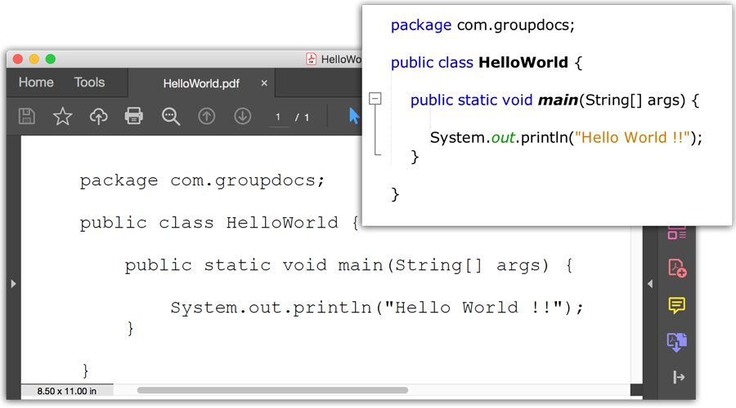Go to the next page with the down arrow
Image resolution: width=736 pixels, height=408 pixels.
click(243, 116)
